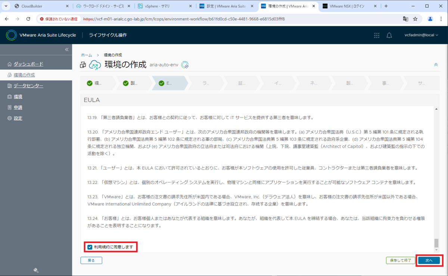Switch to the VMware NSX ログイン tab
Image resolution: width=448 pixels, height=276 pixels.
click(x=349, y=6)
